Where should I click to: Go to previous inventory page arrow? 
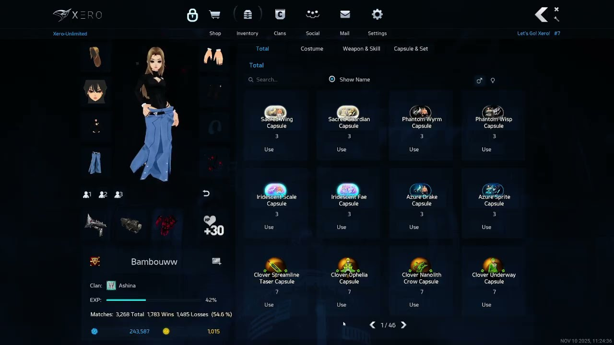coord(372,325)
